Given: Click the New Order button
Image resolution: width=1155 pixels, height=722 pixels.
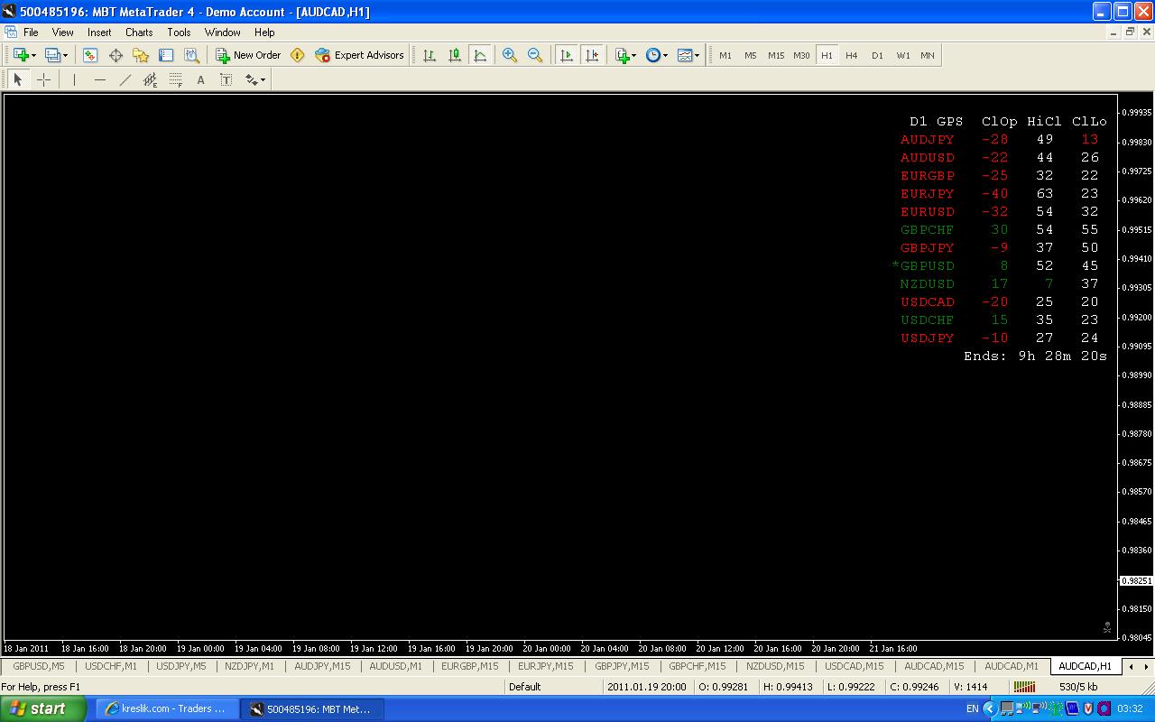Looking at the screenshot, I should 248,55.
